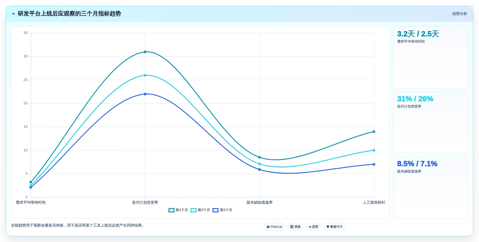Click the 版本缺陷逃逸率 x-axis label
This screenshot has height=242, width=479.
[259, 203]
